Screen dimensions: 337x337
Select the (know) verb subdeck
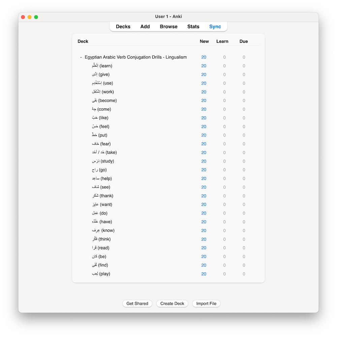click(103, 231)
